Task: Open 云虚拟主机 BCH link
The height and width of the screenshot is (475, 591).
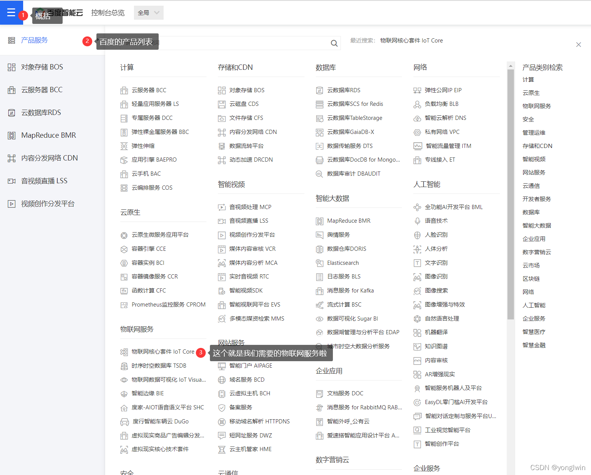Action: click(250, 393)
